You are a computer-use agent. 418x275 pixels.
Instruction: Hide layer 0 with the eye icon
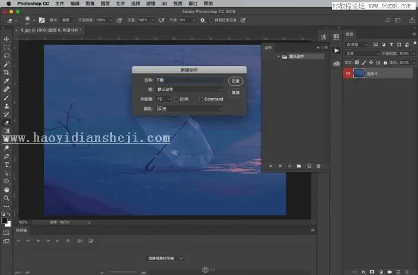(x=348, y=73)
